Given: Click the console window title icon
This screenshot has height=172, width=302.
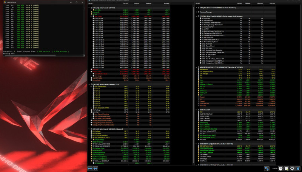Looking at the screenshot, I should tap(5, 2).
